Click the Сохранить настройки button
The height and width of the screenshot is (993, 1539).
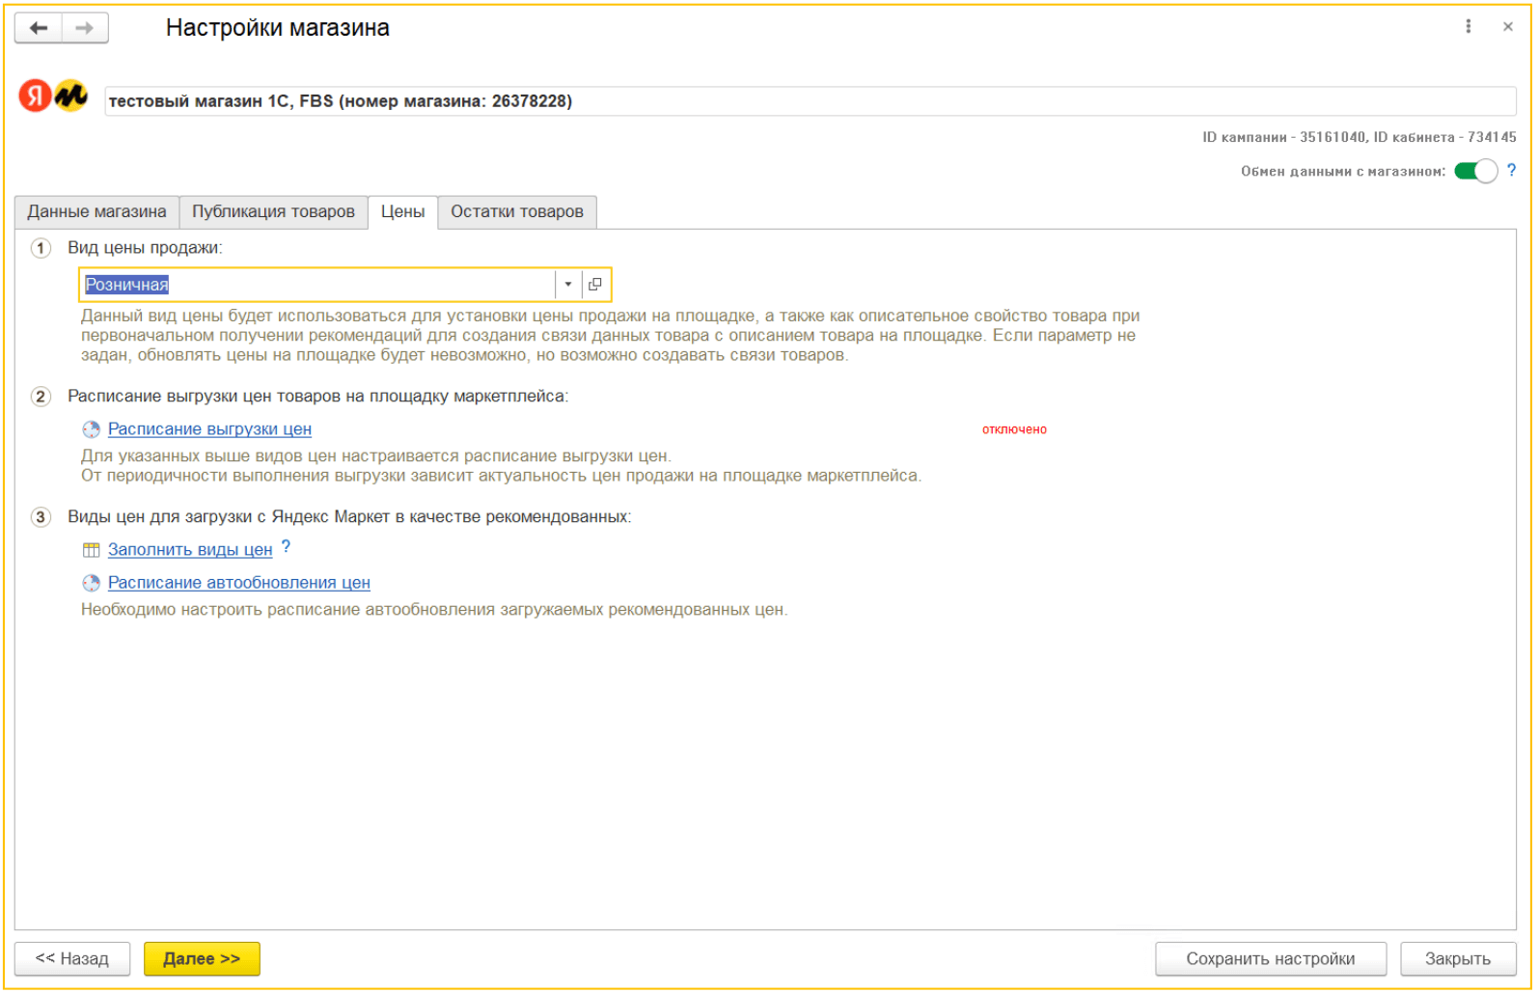coord(1270,959)
